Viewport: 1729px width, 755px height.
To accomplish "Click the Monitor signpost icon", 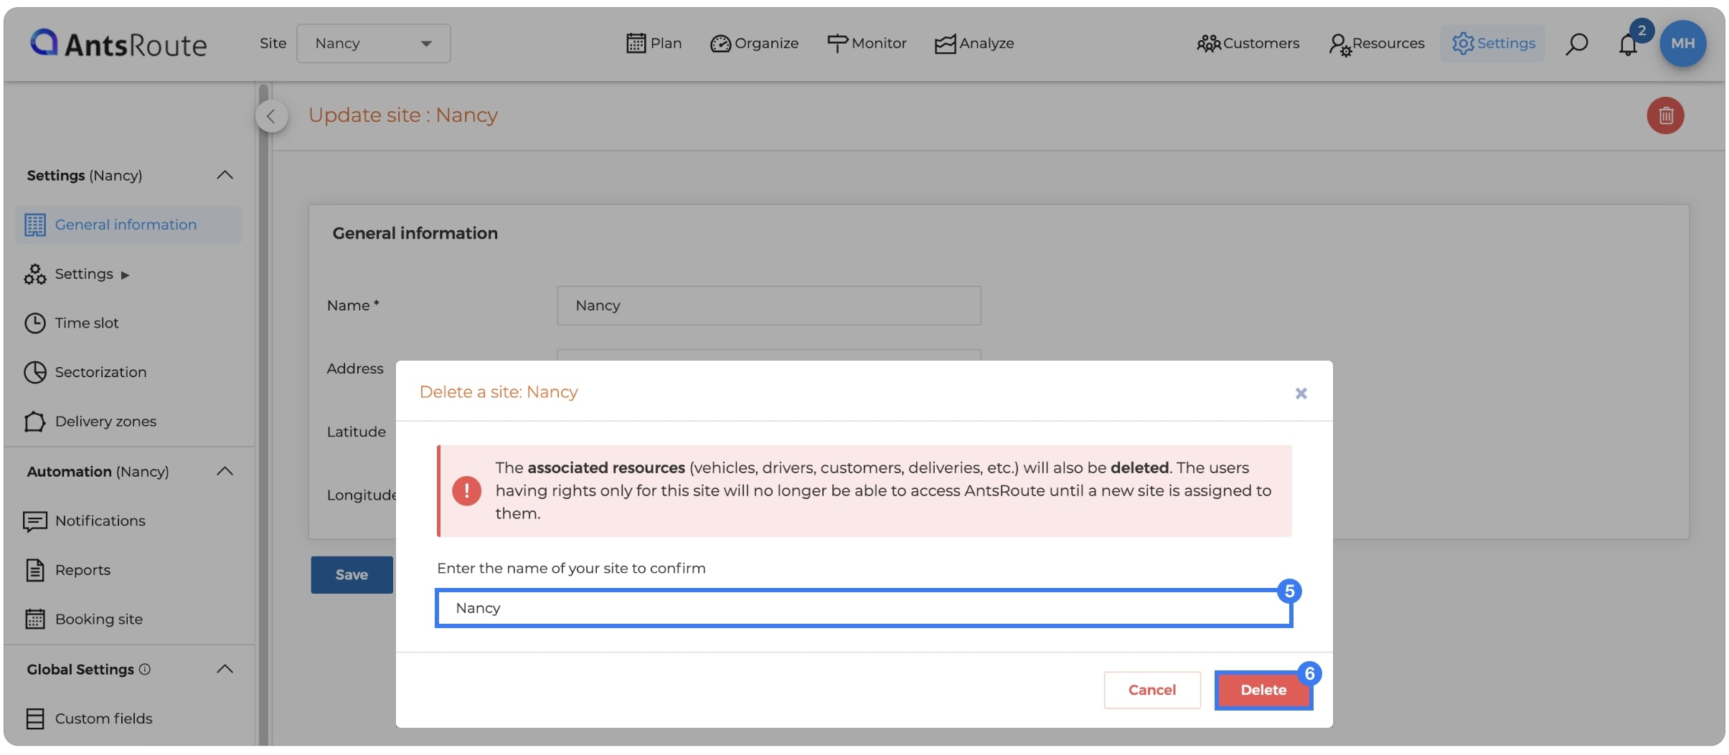I will 837,44.
